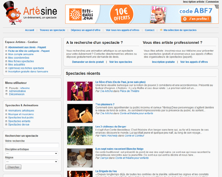Open the Région dropdown
The image size is (222, 177).
(32, 162)
